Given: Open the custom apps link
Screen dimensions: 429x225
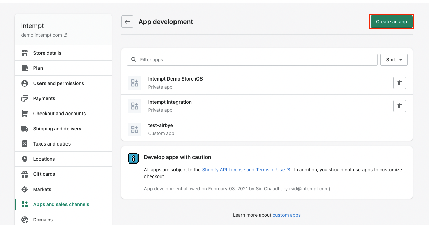Looking at the screenshot, I should pyautogui.click(x=287, y=215).
